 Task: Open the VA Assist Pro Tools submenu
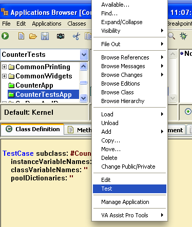(x=129, y=215)
